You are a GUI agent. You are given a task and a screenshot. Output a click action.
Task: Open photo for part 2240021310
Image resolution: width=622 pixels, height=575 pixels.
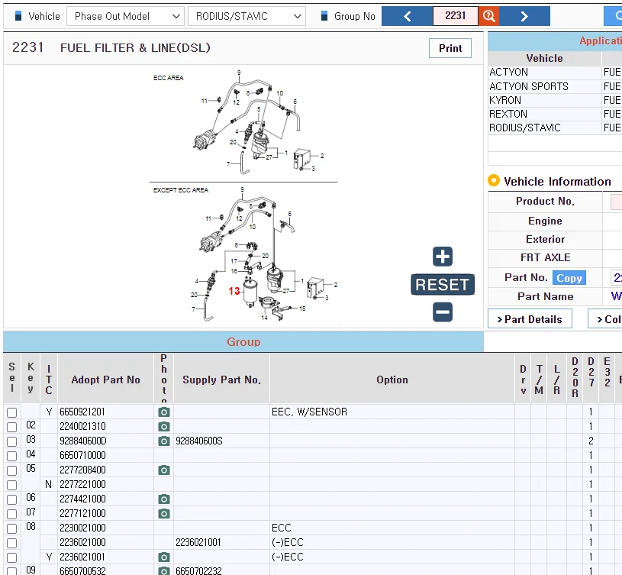point(164,427)
